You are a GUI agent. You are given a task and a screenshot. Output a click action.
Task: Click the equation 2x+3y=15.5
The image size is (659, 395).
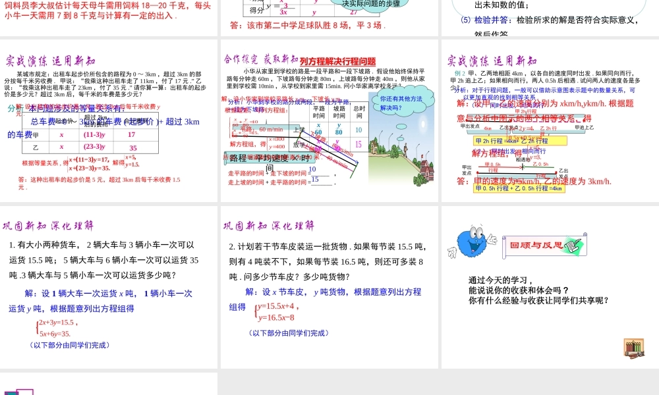pyautogui.click(x=58, y=323)
